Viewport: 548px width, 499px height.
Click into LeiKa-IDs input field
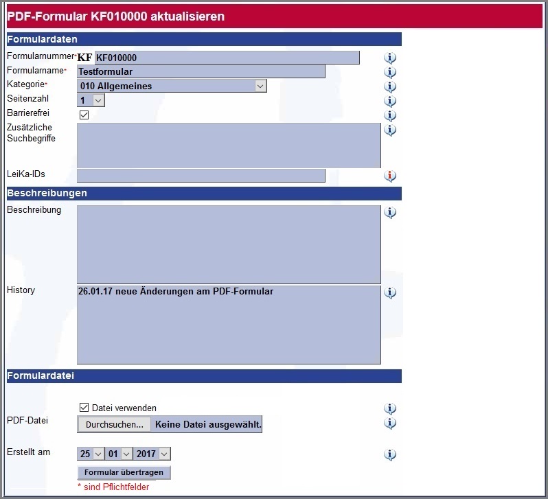pyautogui.click(x=201, y=176)
